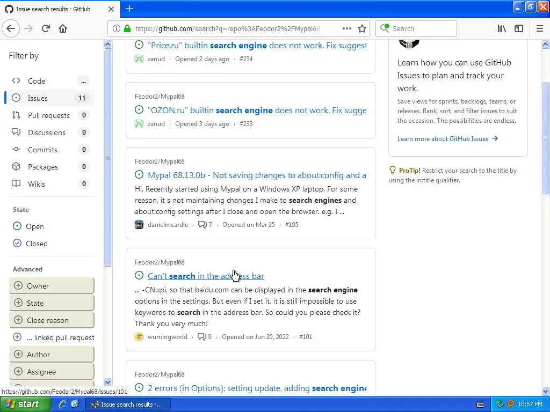This screenshot has width=550, height=412.
Task: Go forward with the browser Forward arrow
Action: 28,28
